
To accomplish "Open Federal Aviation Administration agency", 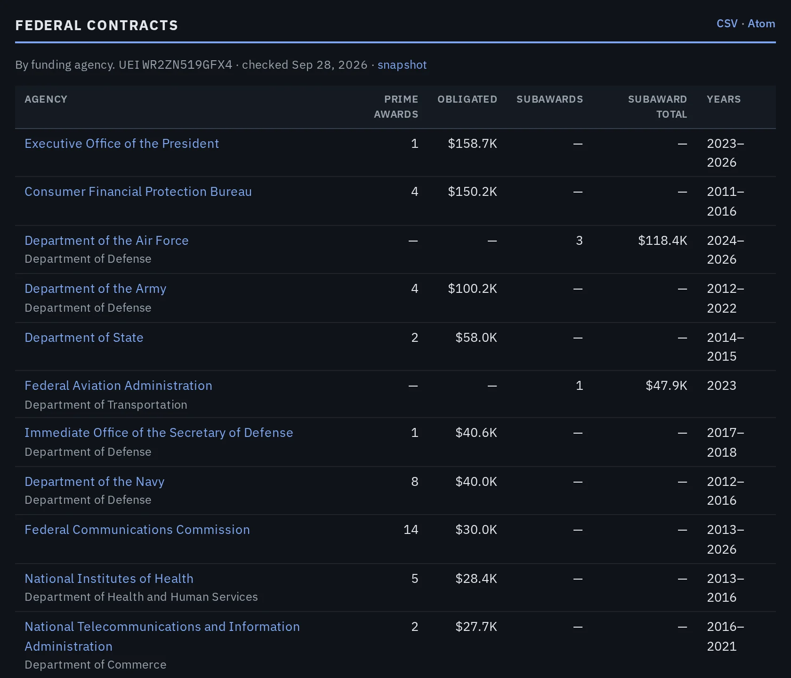I will click(118, 386).
